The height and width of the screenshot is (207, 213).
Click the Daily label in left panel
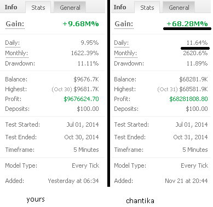tap(13, 43)
